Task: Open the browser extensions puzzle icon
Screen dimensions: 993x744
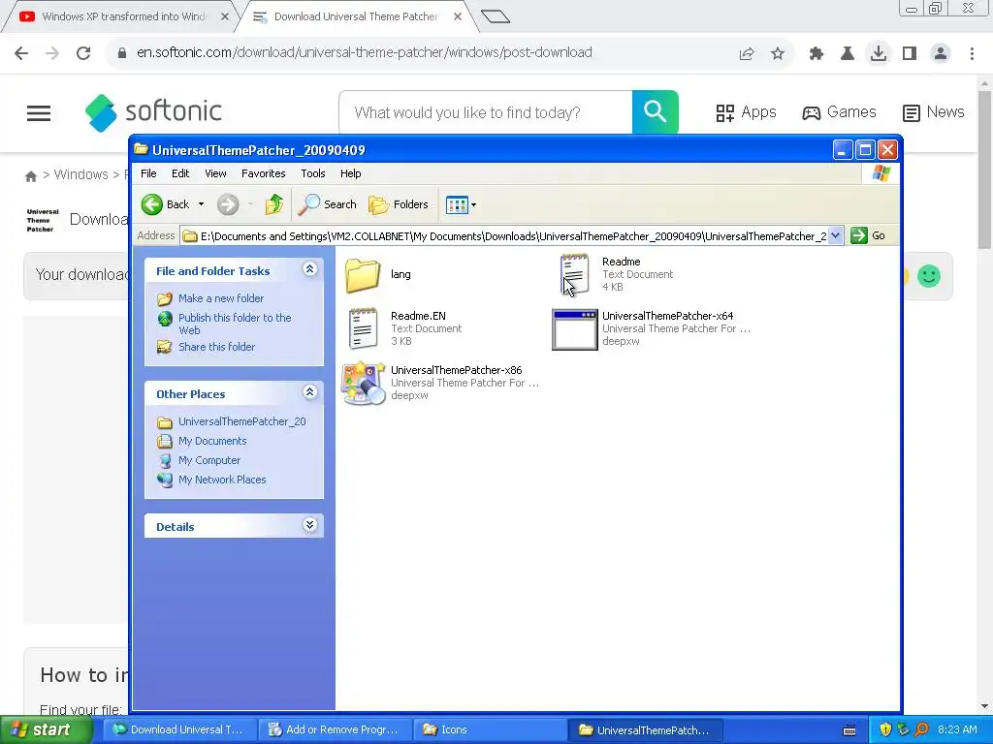Action: tap(817, 54)
